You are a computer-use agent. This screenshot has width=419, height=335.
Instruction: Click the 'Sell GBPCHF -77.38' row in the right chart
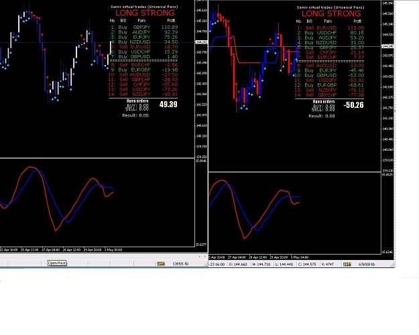(x=329, y=94)
